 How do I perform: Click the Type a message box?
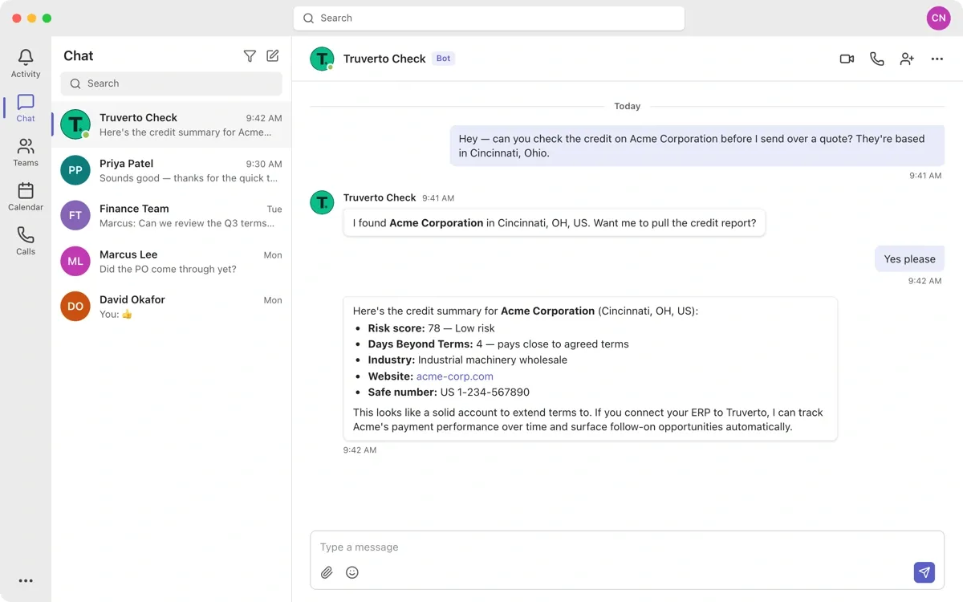click(x=627, y=547)
